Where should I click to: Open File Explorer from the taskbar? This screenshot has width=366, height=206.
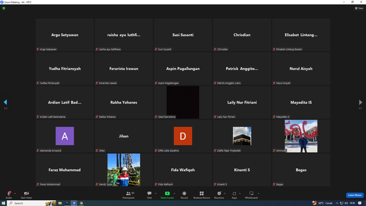(60, 203)
